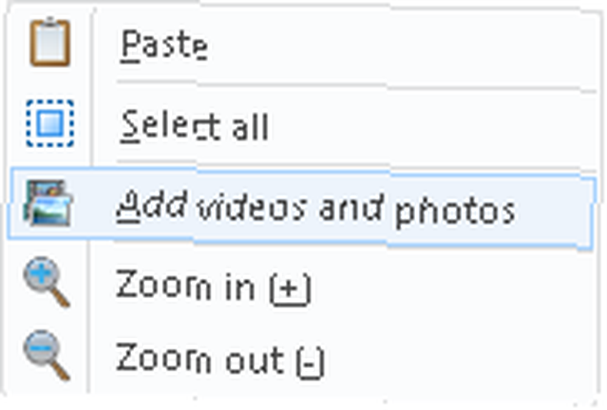Screen dimensions: 607x410
Task: Paste using the brown clipboard icon
Action: tap(50, 42)
